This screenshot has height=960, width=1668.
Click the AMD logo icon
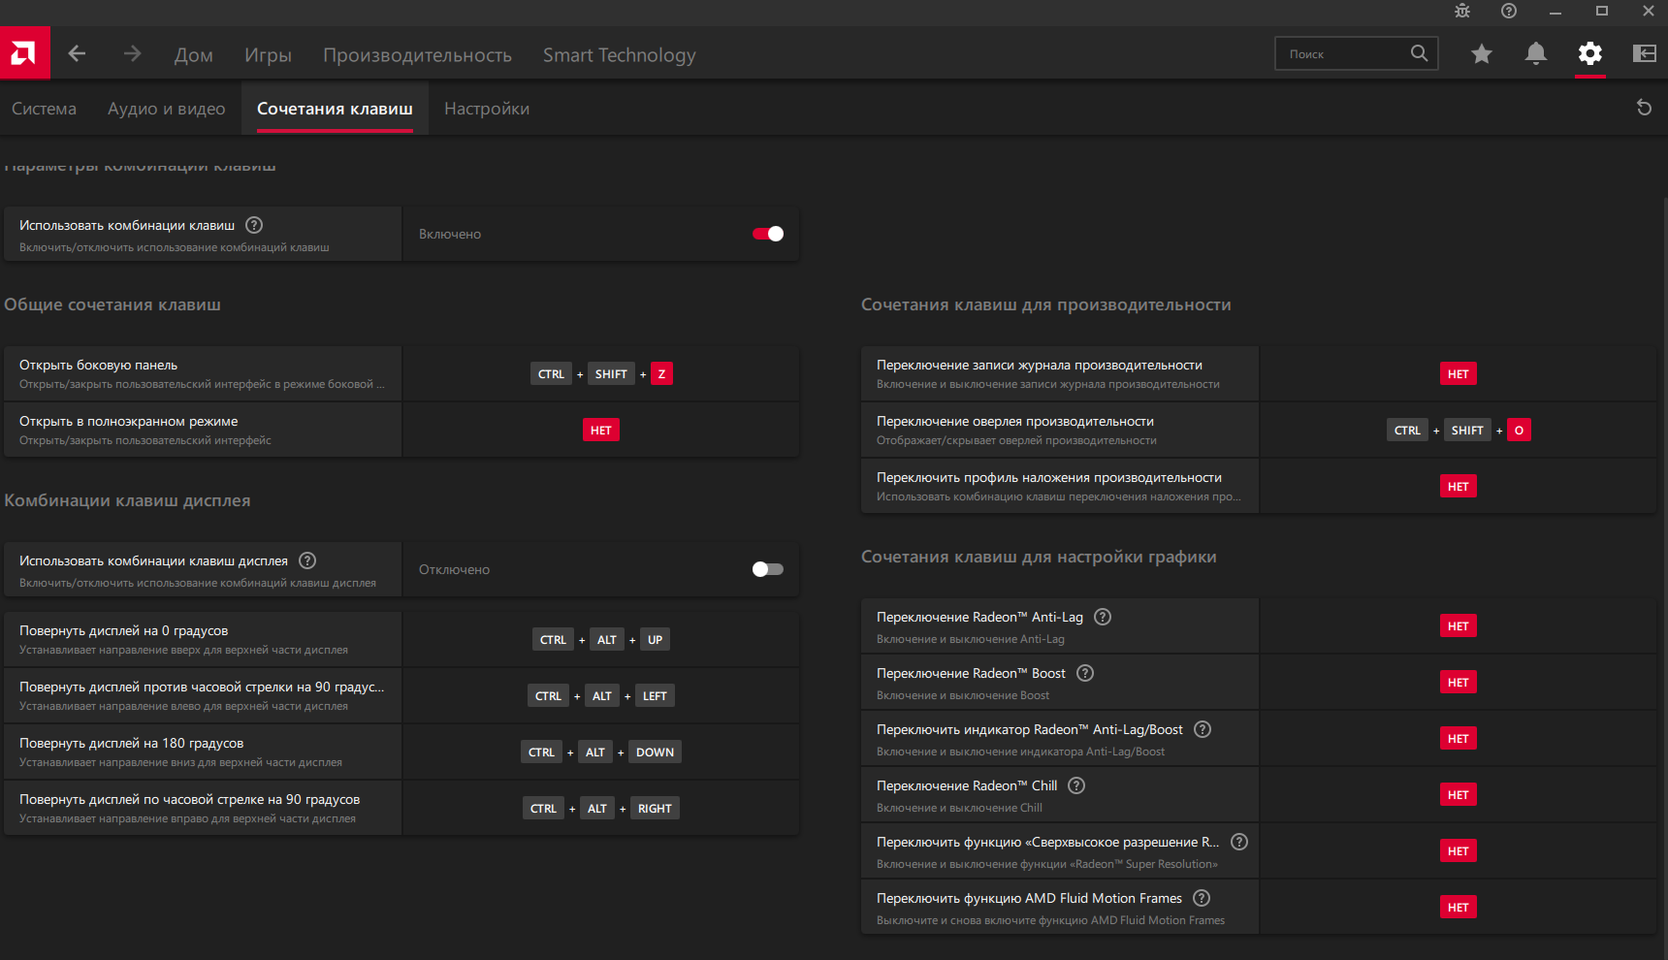coord(24,53)
